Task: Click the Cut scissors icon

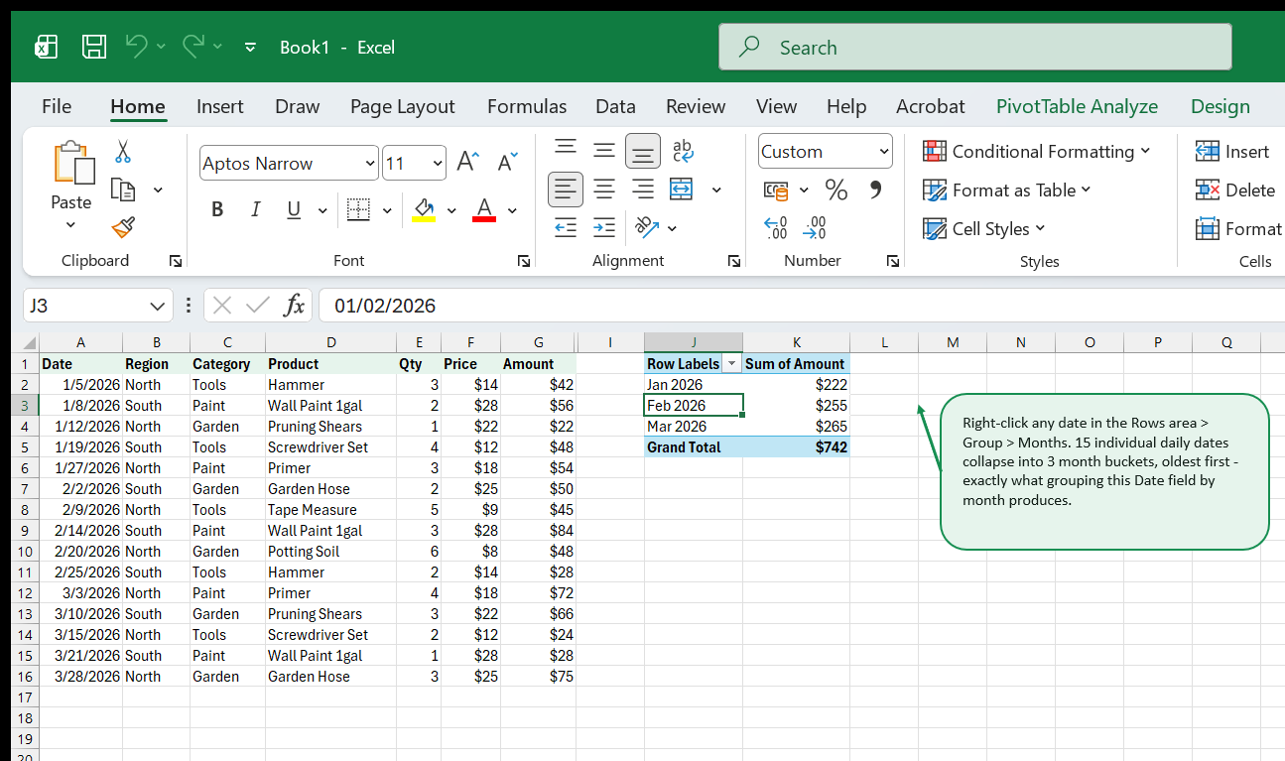Action: click(x=123, y=152)
